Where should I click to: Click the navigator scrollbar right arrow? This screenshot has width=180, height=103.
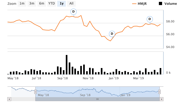pyautogui.click(x=161, y=99)
